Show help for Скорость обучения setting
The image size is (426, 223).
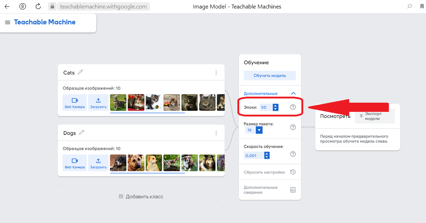tap(293, 154)
